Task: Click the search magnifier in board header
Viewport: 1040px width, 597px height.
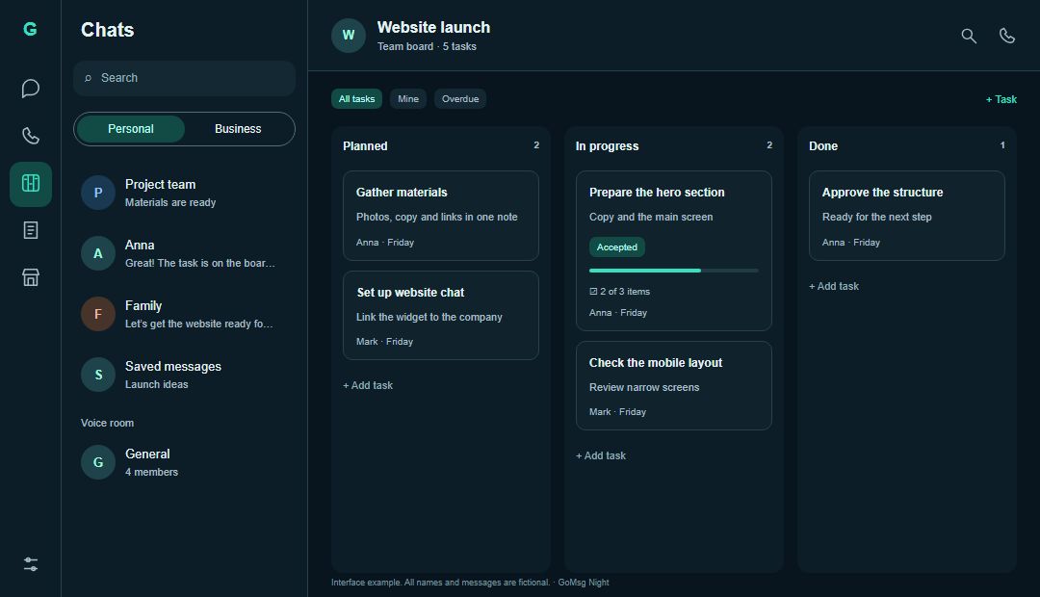Action: (969, 36)
